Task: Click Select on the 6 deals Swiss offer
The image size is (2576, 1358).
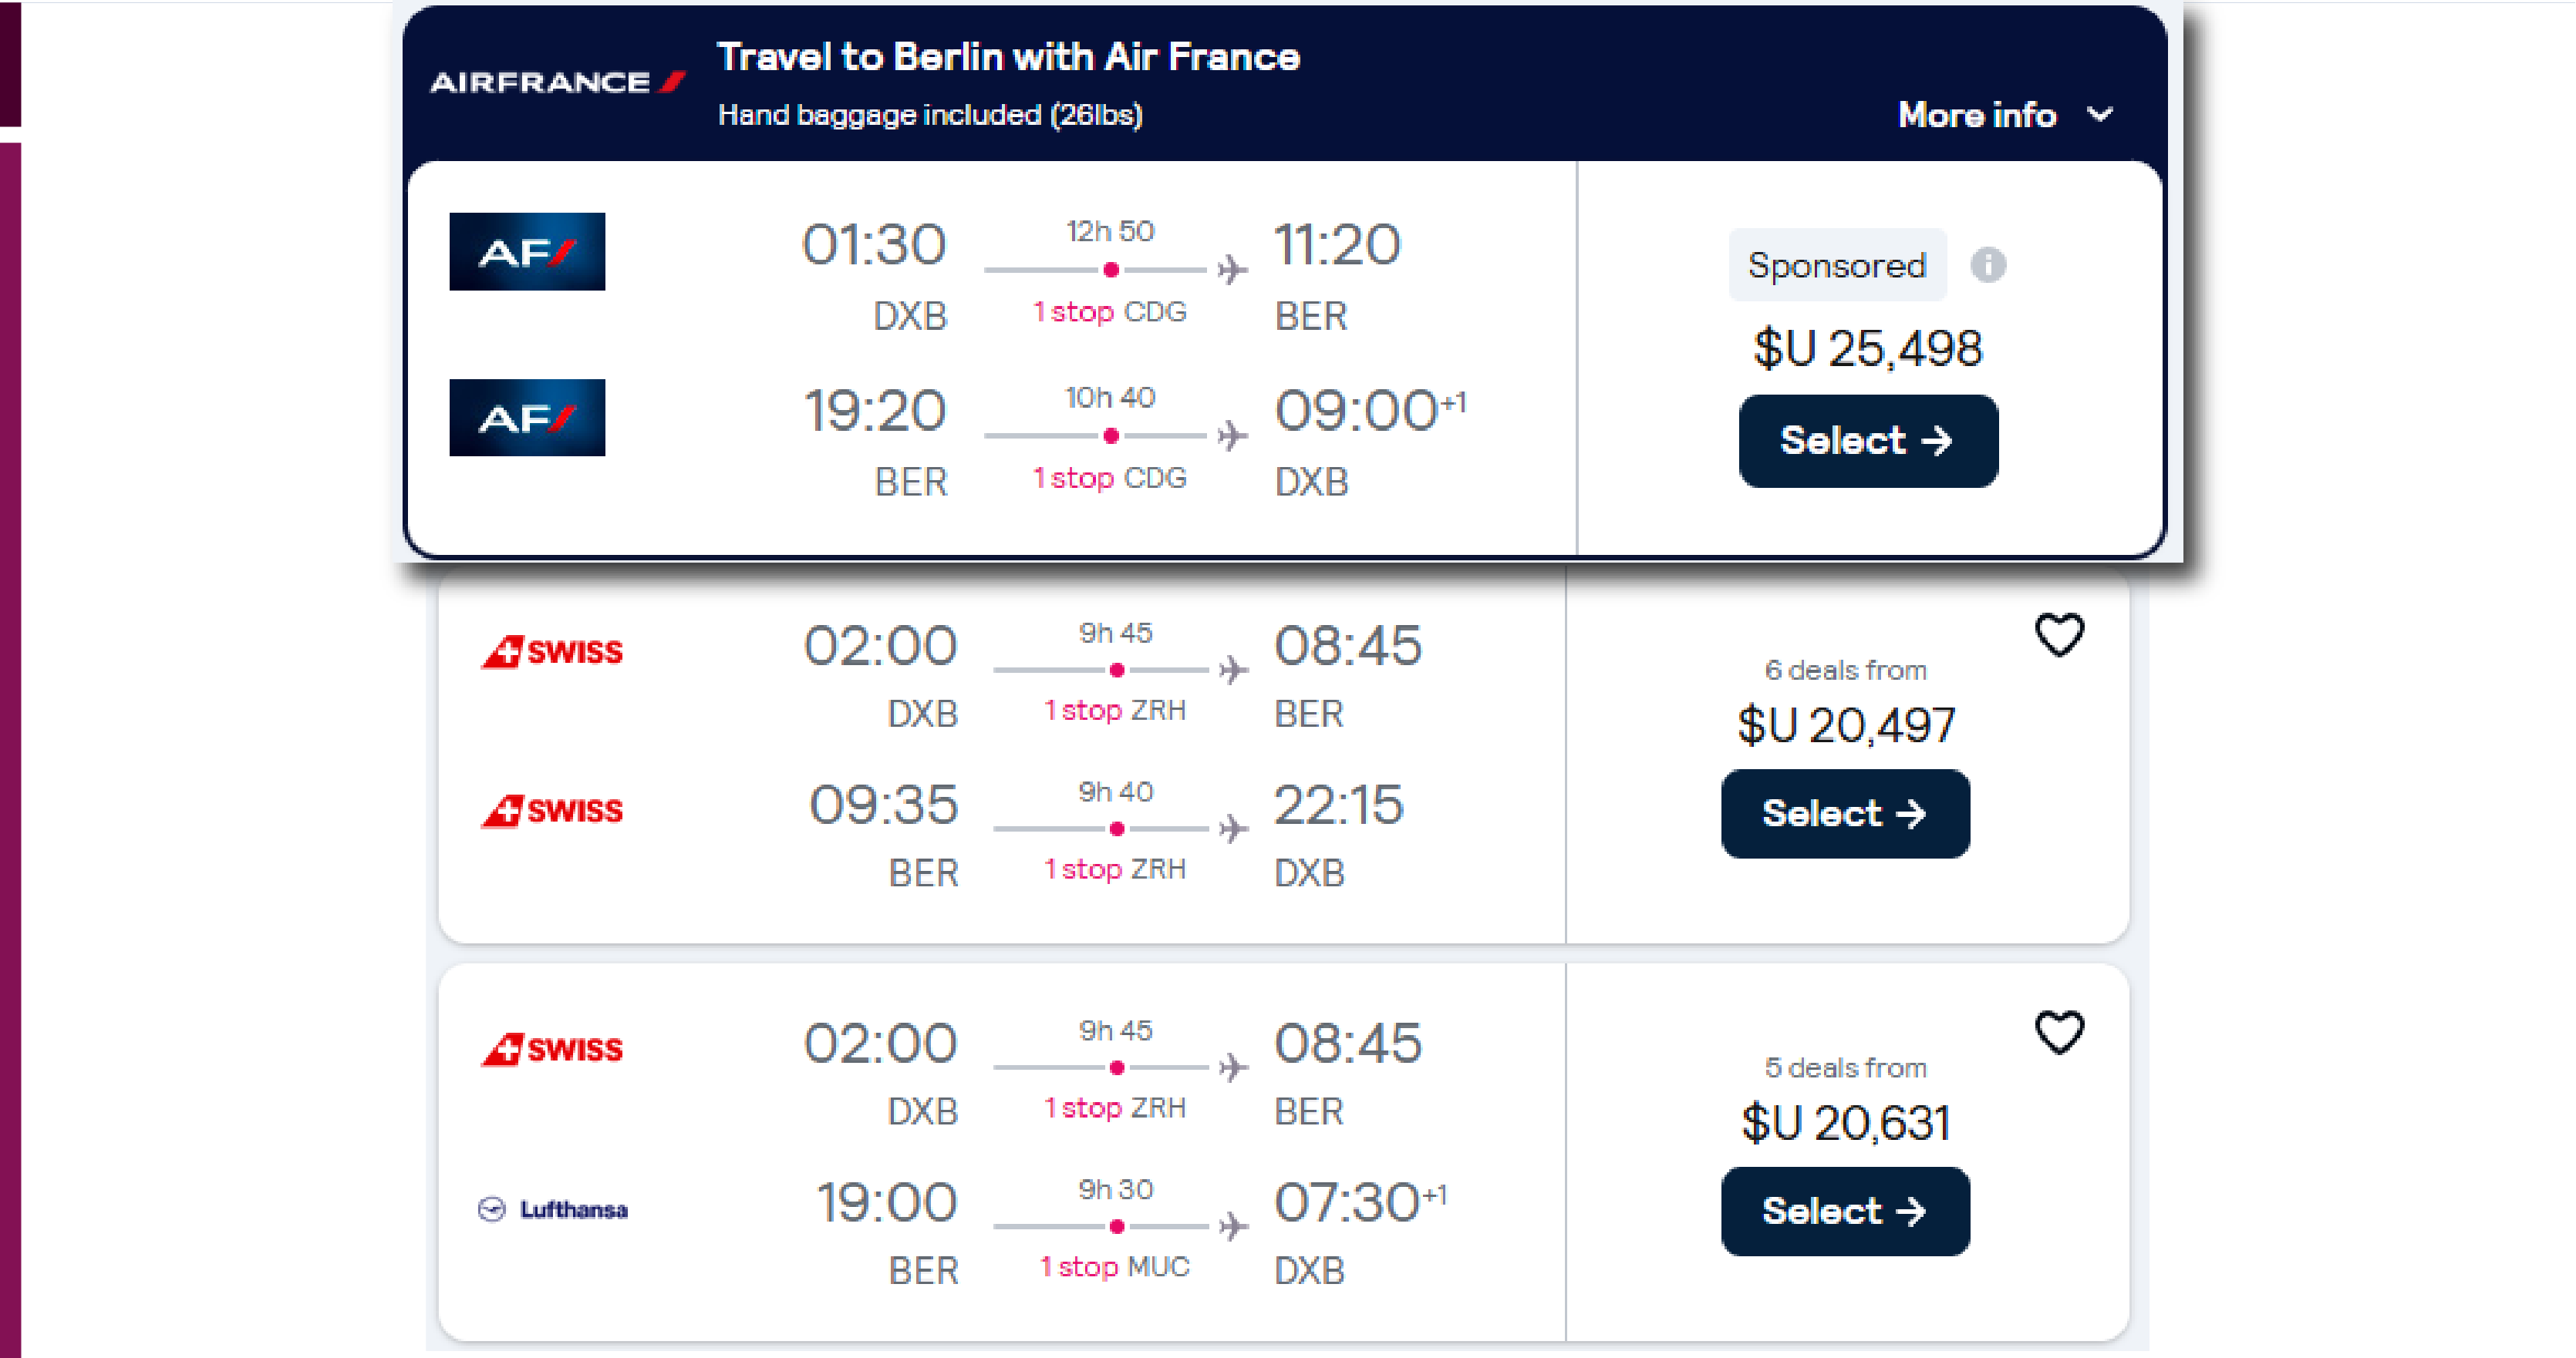Action: pos(1845,813)
